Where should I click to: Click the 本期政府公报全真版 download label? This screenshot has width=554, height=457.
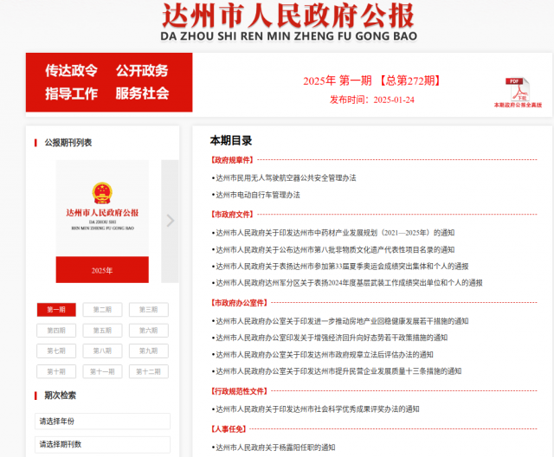[x=518, y=105]
